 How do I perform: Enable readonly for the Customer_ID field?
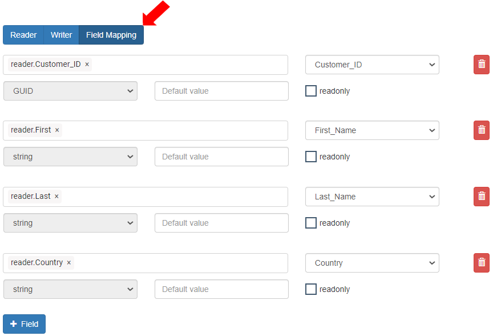point(311,91)
